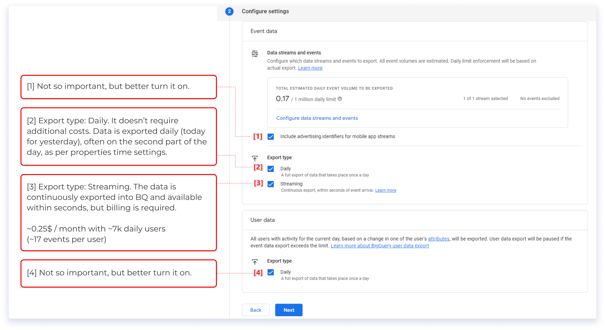Open the attributes link in User data
Screen dimensions: 605x330
(x=438, y=239)
